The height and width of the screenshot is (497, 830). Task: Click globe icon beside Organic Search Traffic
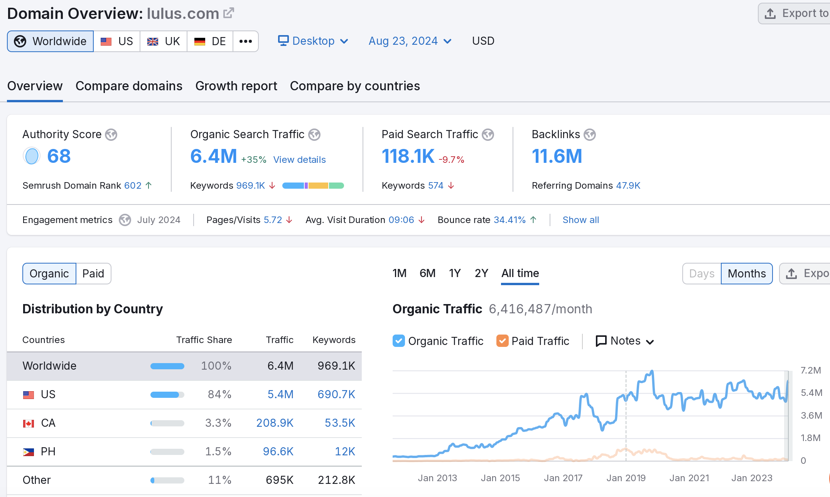(x=314, y=135)
